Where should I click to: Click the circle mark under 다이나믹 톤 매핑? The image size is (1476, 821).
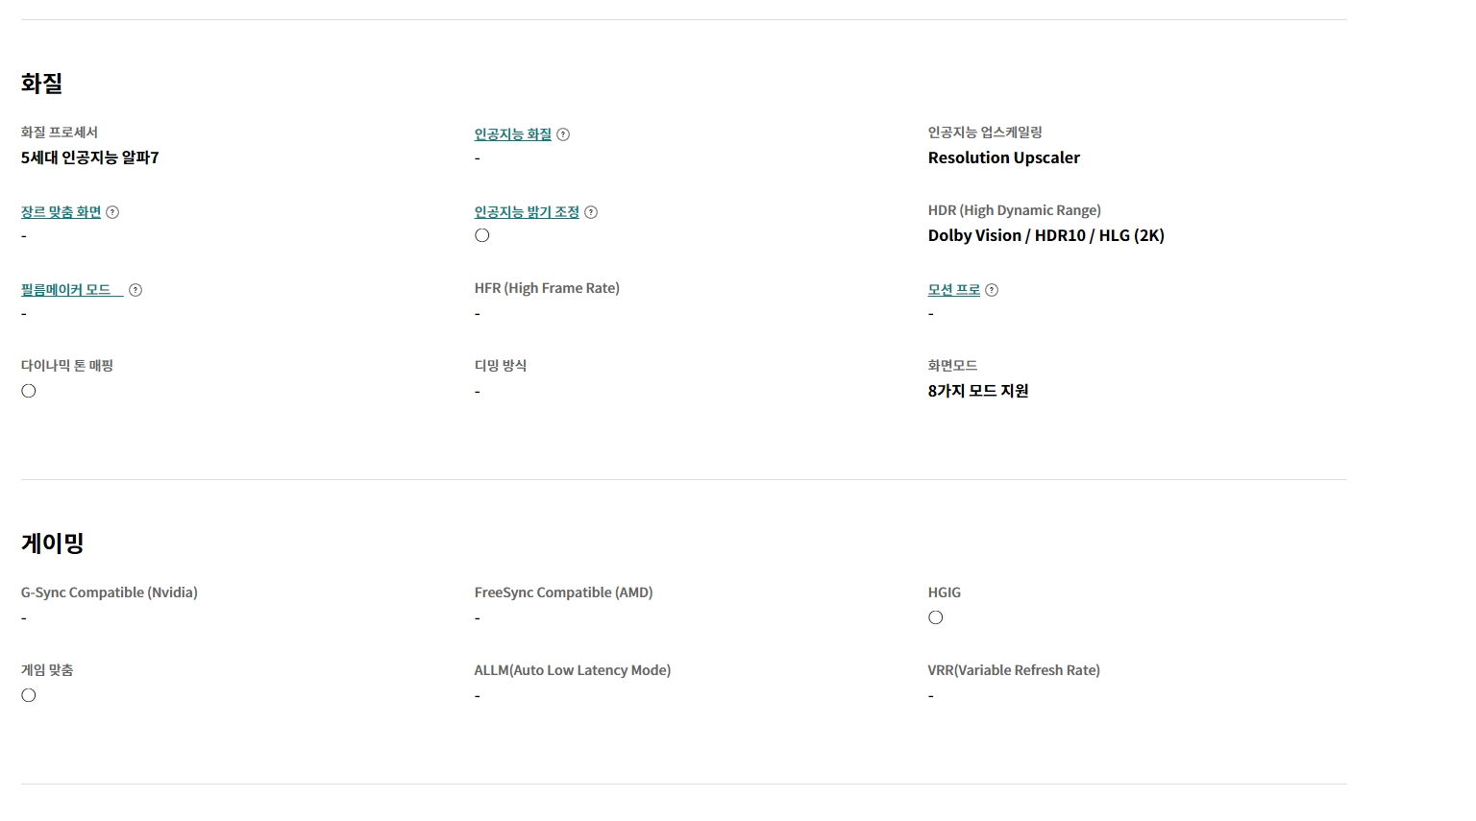[x=29, y=391]
